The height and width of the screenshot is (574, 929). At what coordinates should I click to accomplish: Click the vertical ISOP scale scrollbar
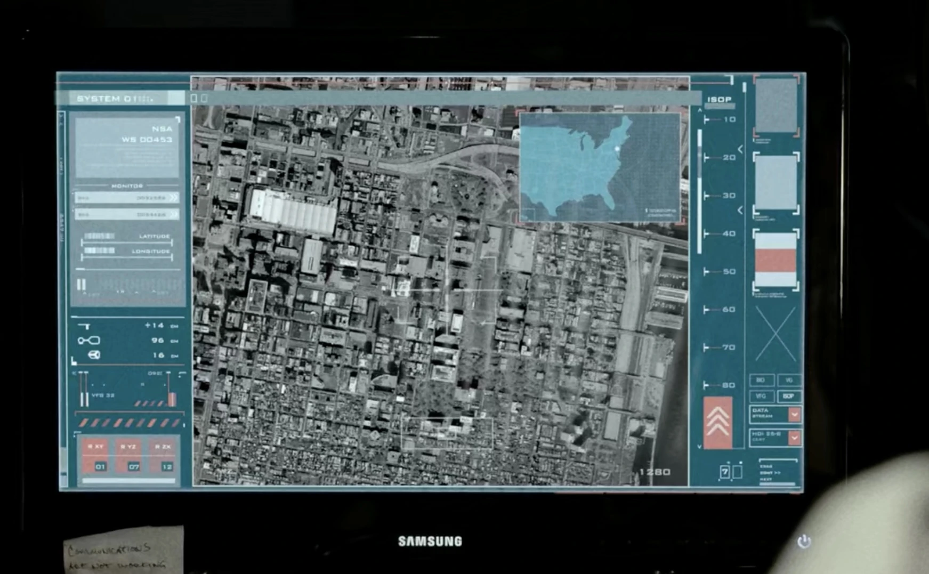700,191
